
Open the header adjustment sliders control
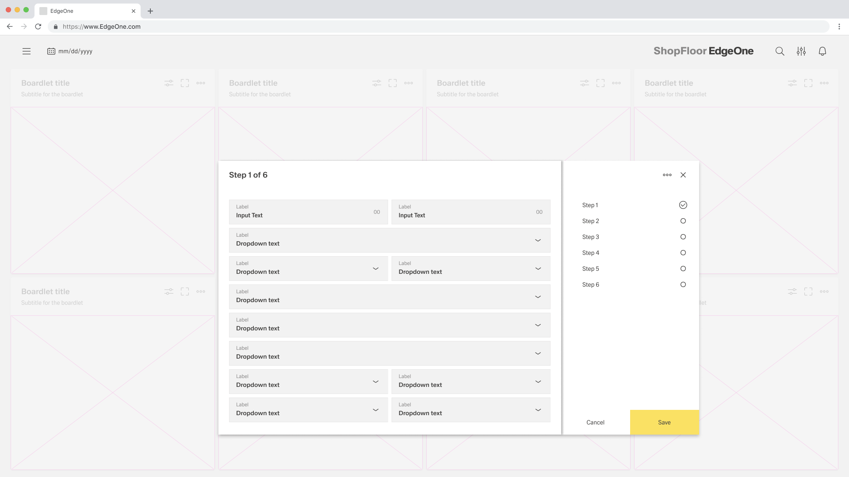click(x=801, y=51)
